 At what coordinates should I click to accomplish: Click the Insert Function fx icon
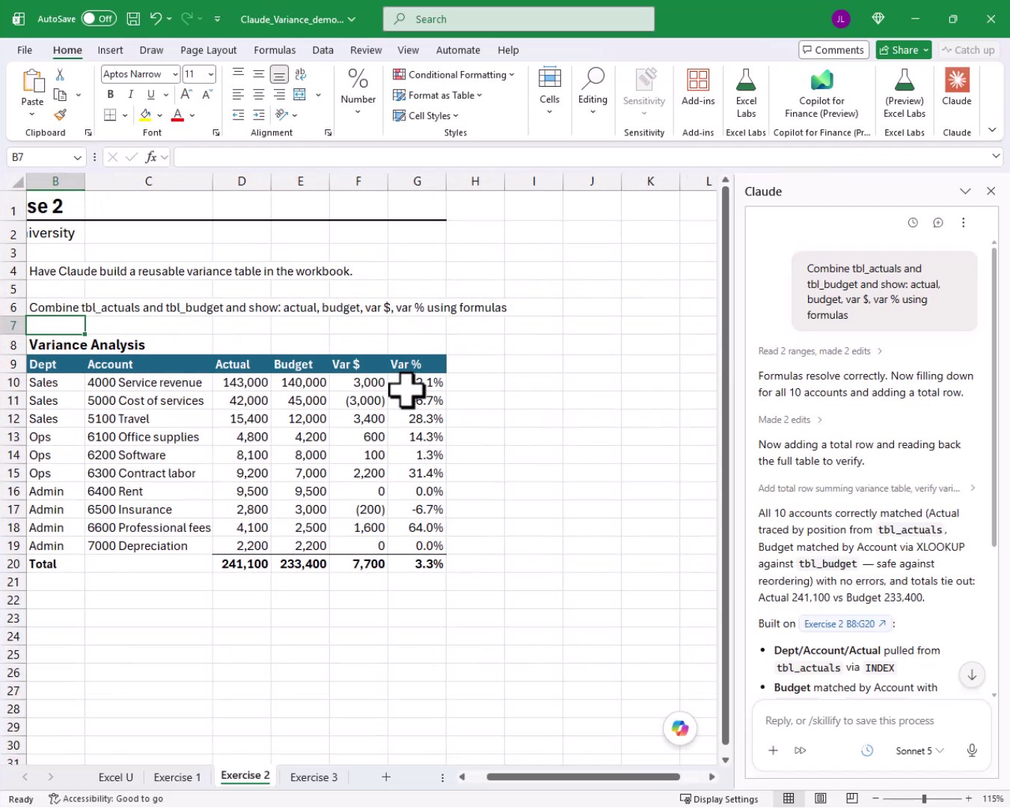coord(151,157)
